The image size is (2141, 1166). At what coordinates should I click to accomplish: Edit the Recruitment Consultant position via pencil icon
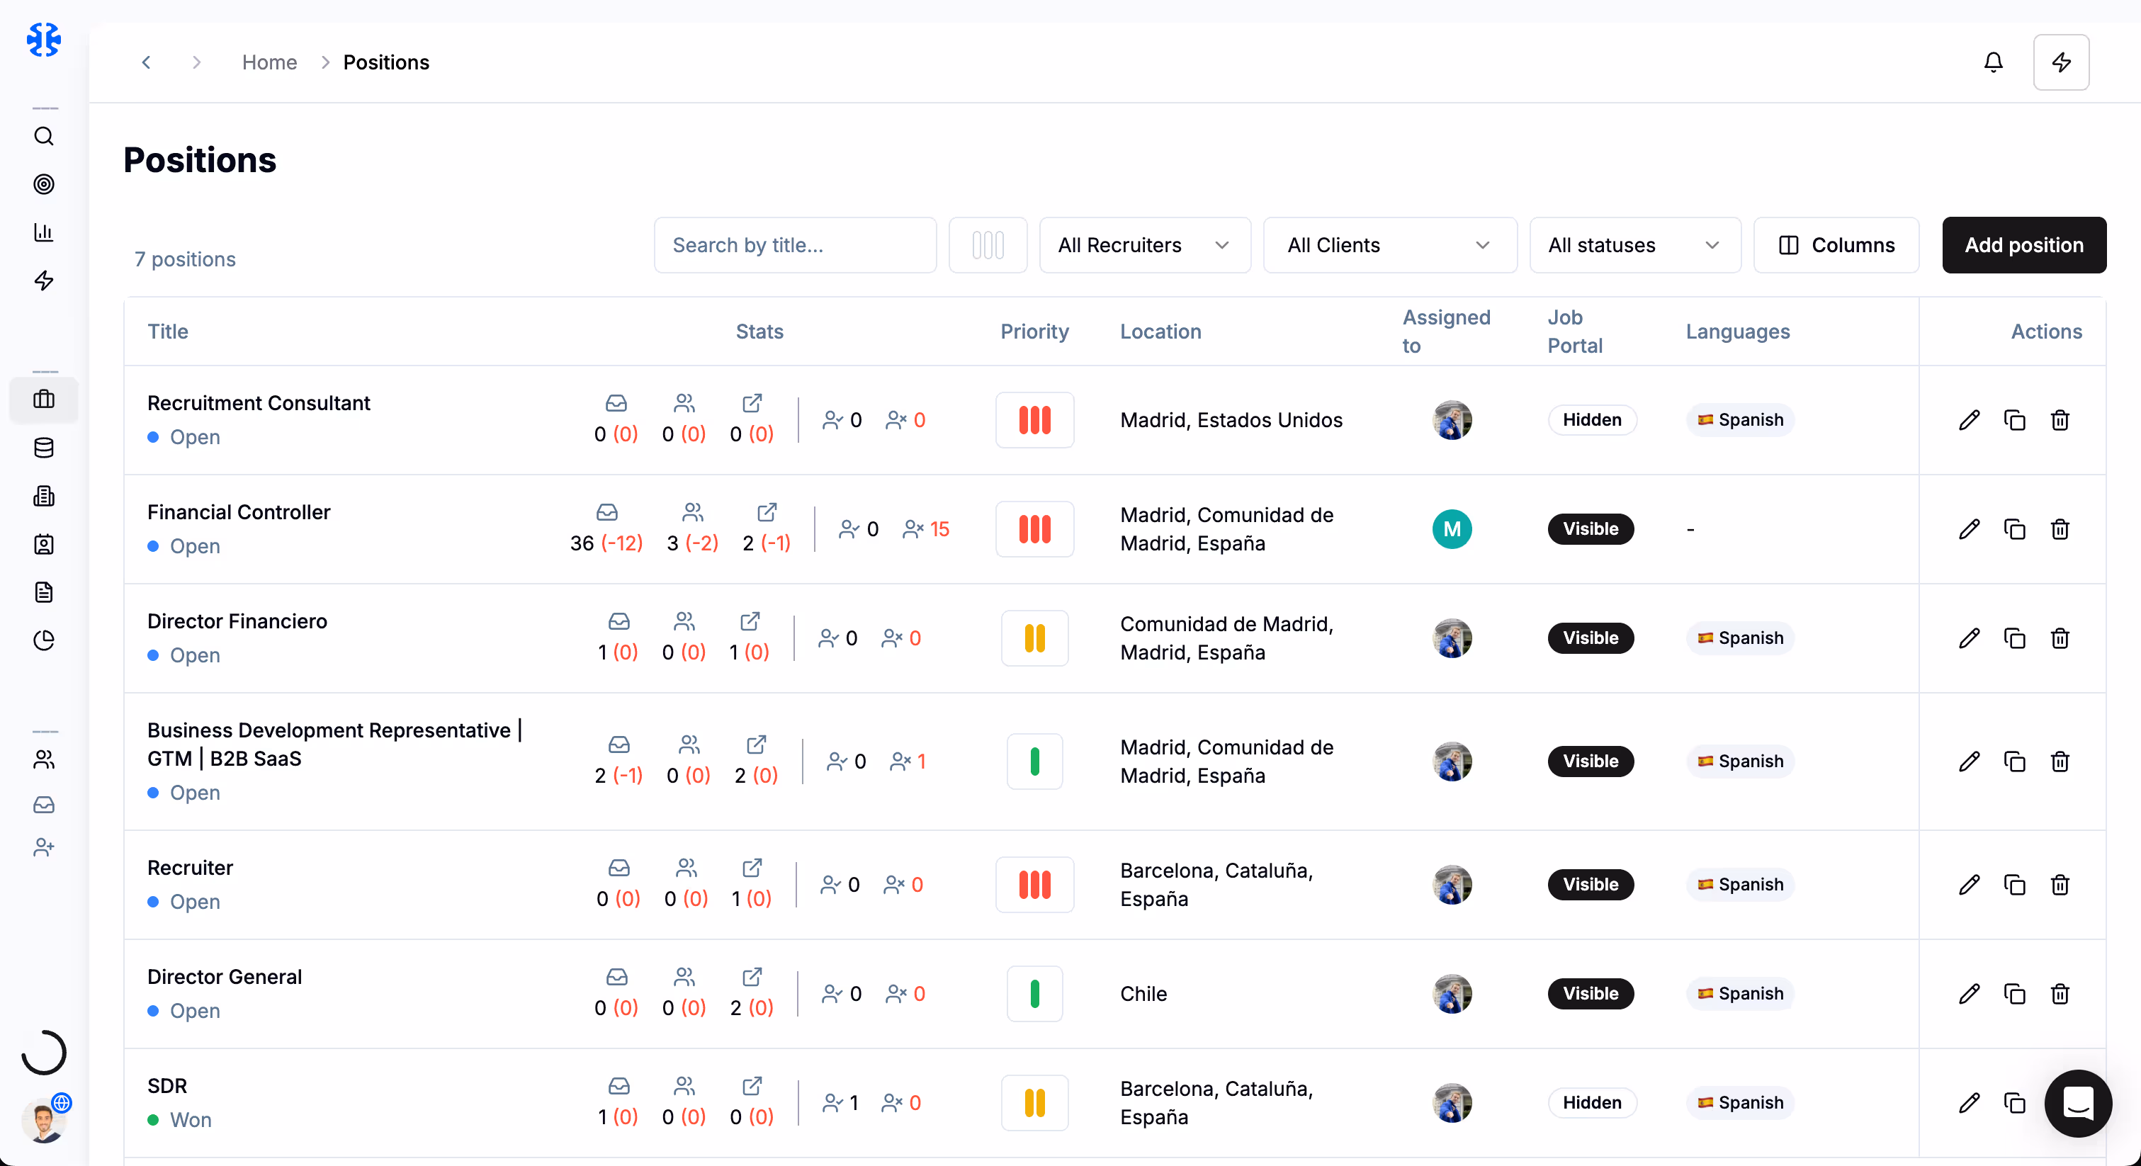point(1969,421)
